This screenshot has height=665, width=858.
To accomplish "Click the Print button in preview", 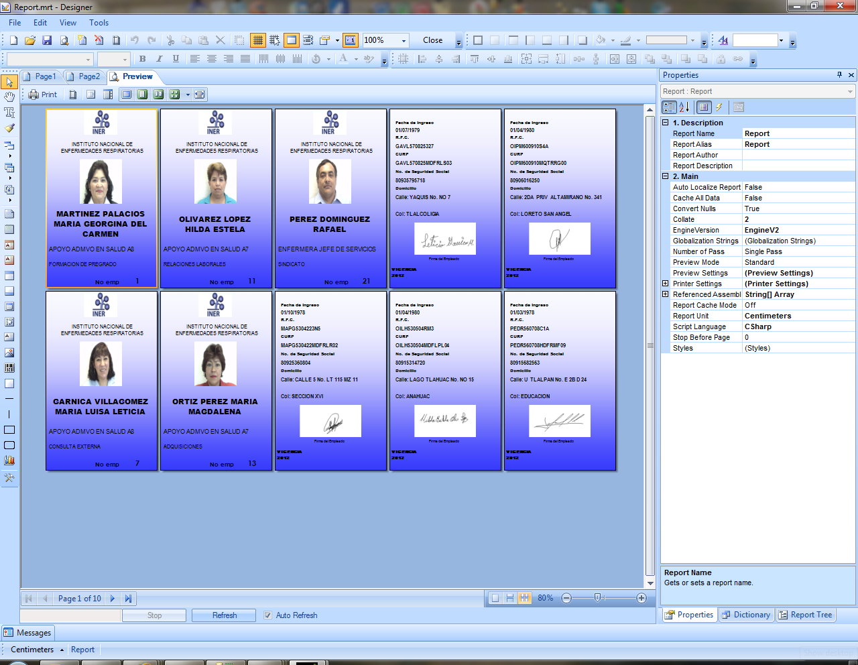I will 42,95.
